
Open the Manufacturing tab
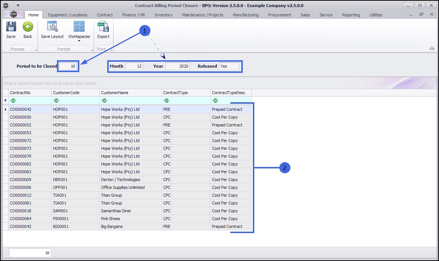pos(245,15)
